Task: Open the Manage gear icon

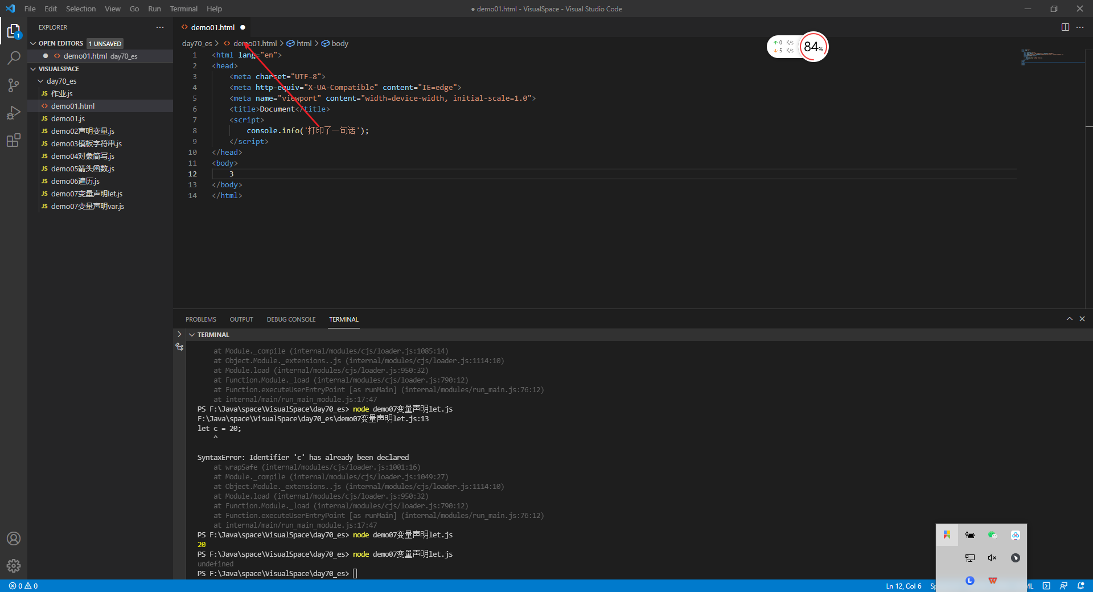Action: (14, 566)
